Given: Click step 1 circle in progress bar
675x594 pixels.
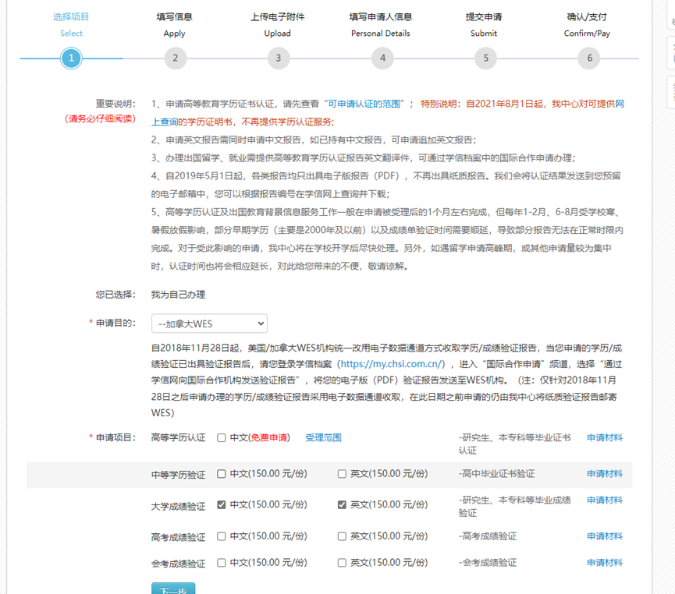Looking at the screenshot, I should (x=71, y=58).
